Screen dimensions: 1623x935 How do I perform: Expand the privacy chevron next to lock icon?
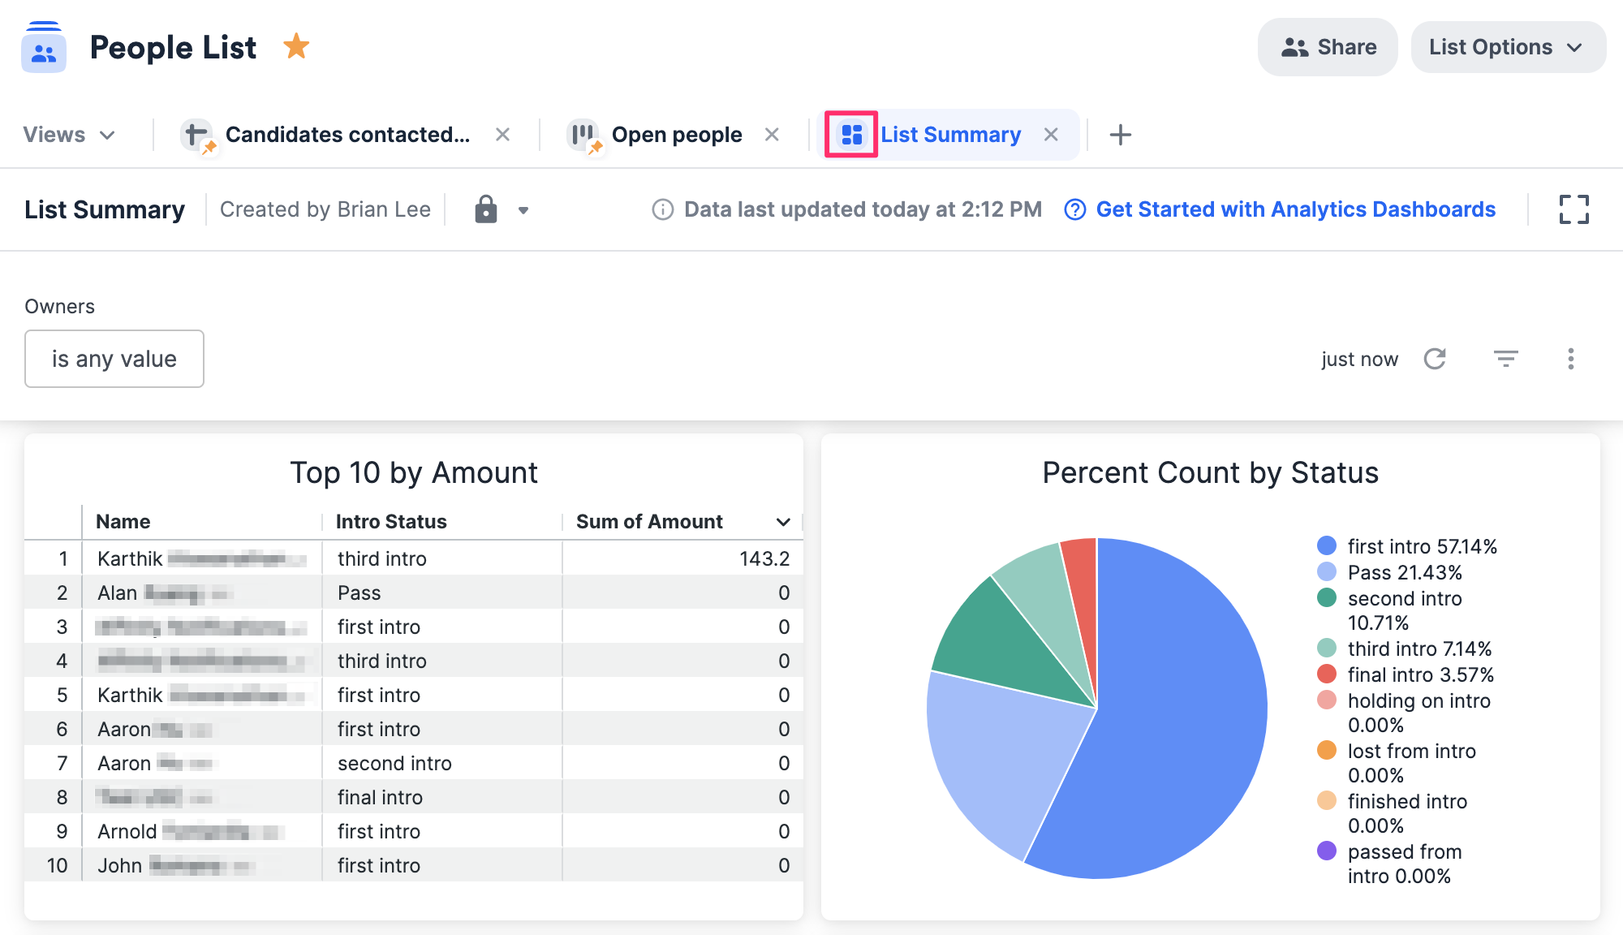[x=523, y=209]
